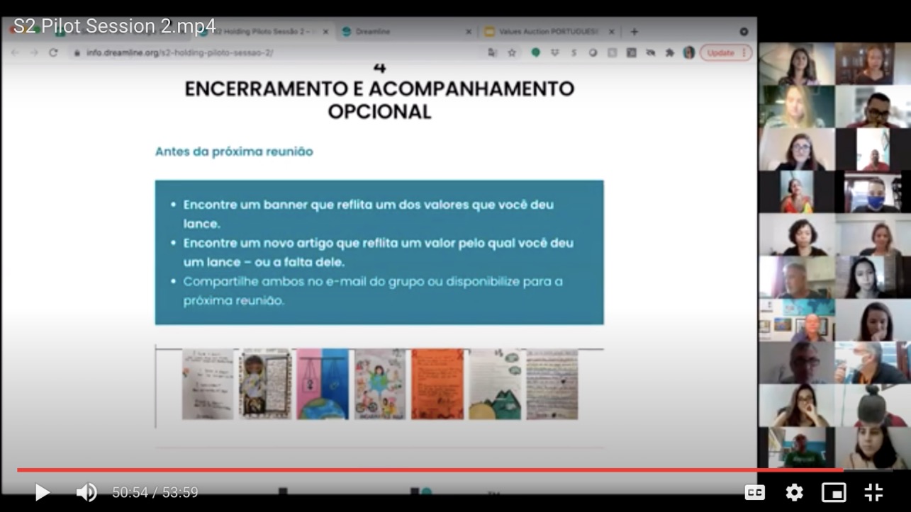The width and height of the screenshot is (911, 512).
Task: Open the pink banner thumbnail with the globe
Action: [322, 384]
